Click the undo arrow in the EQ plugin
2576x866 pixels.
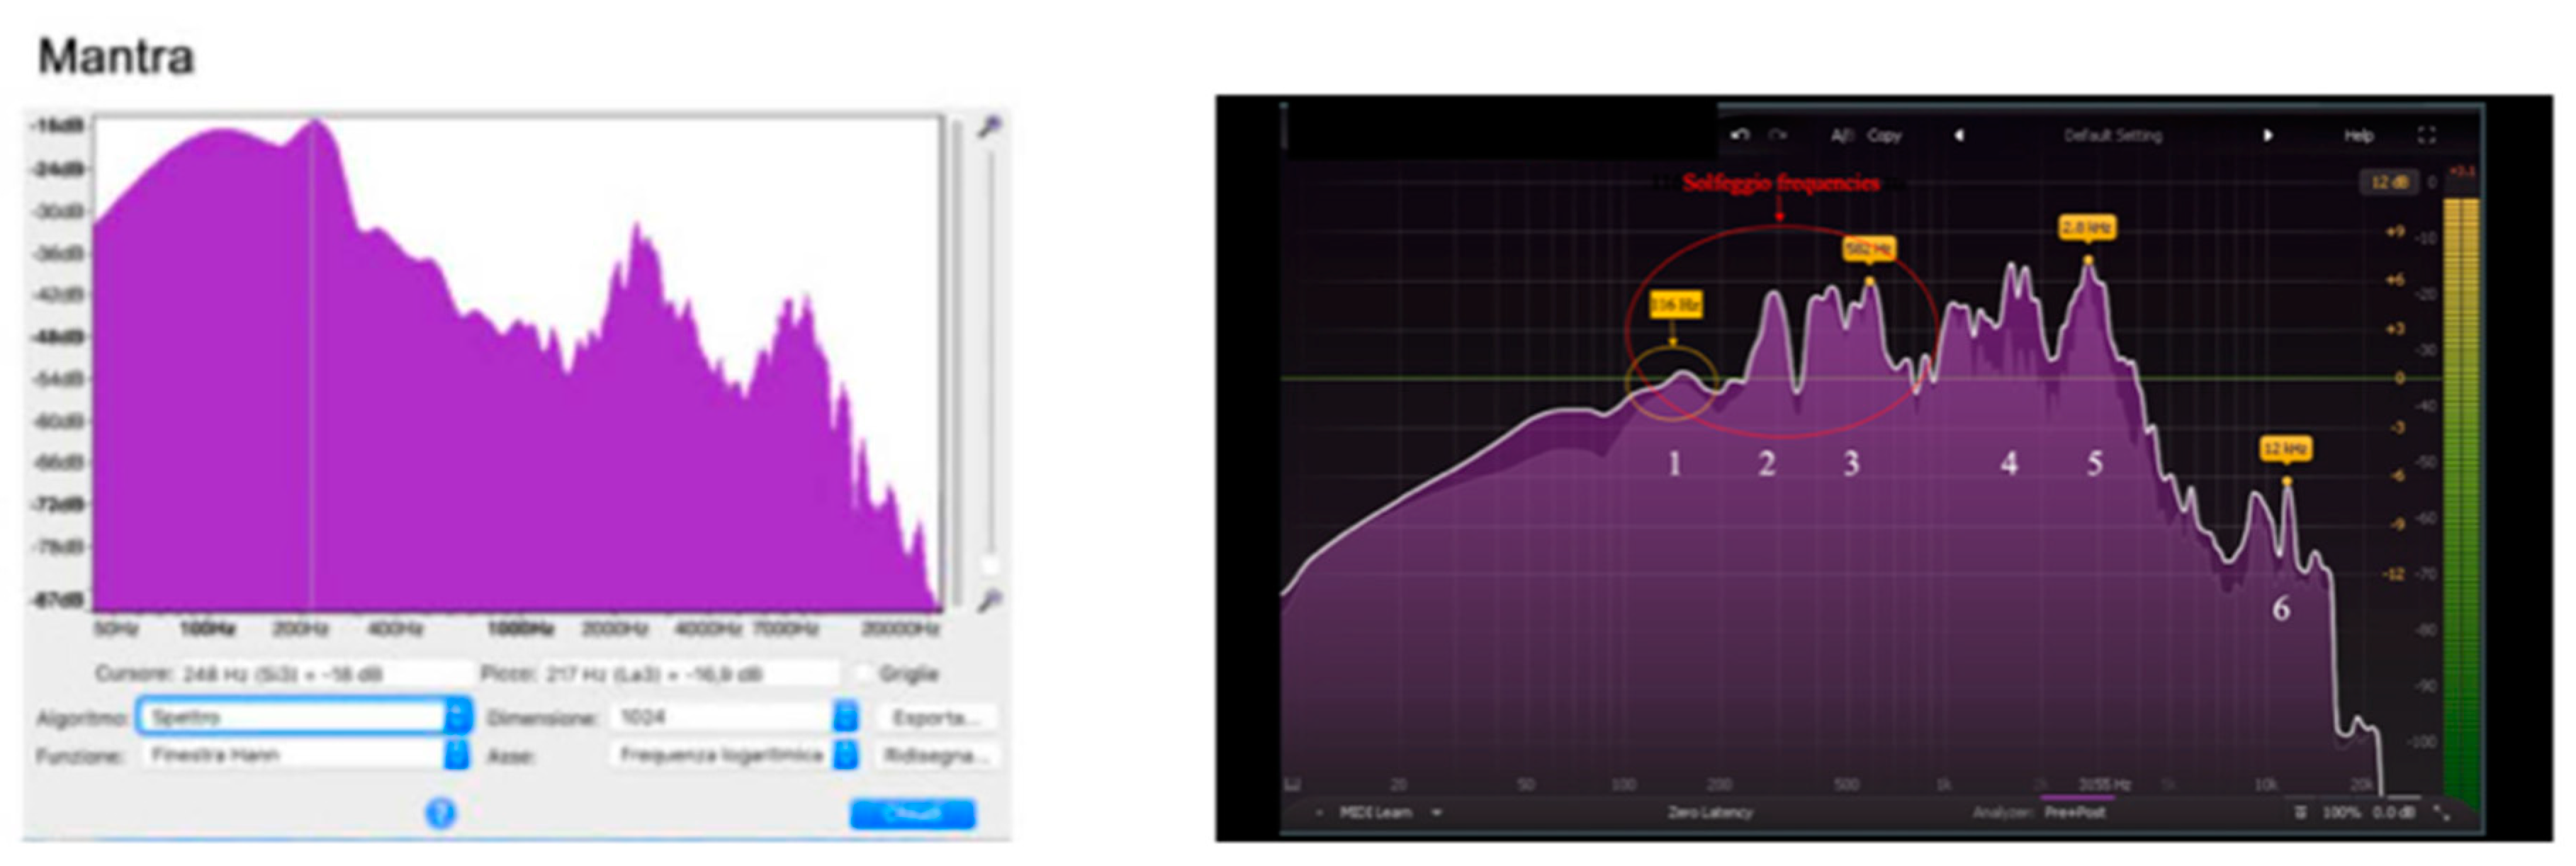[x=1740, y=135]
